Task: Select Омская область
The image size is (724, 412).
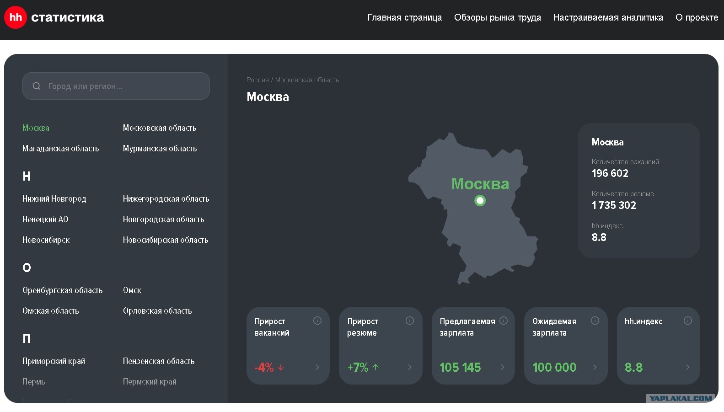Action: 50,311
